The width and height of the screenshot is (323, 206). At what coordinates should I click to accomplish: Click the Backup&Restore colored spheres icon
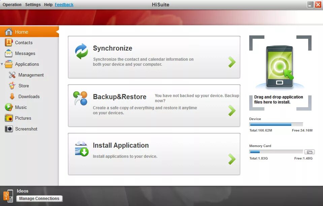(x=80, y=98)
